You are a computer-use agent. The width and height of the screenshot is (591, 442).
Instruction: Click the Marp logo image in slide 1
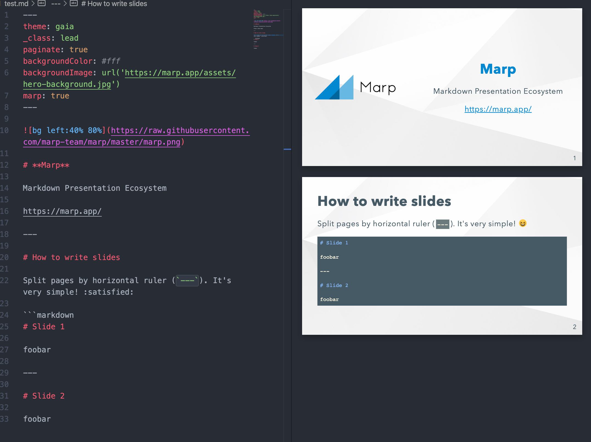(x=355, y=87)
